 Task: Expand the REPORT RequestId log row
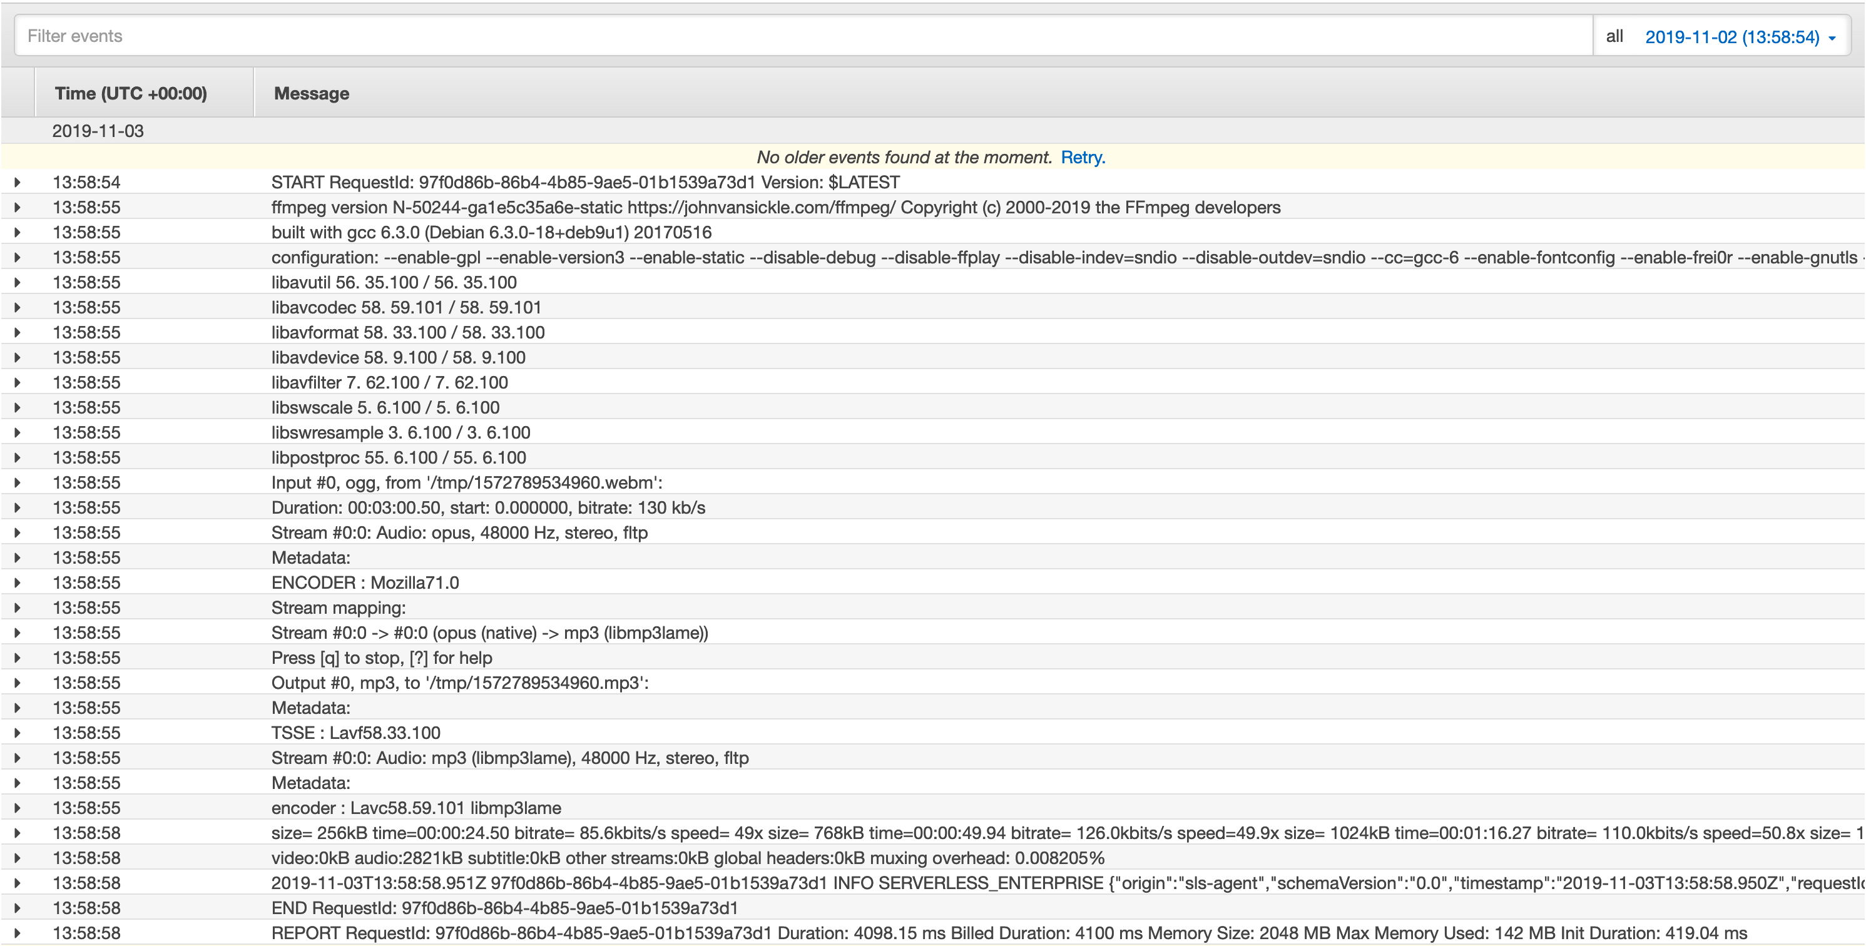(x=18, y=933)
